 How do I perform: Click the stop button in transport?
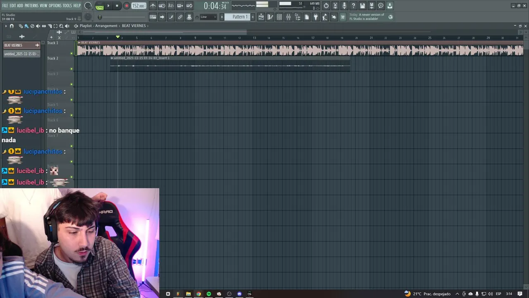(117, 6)
